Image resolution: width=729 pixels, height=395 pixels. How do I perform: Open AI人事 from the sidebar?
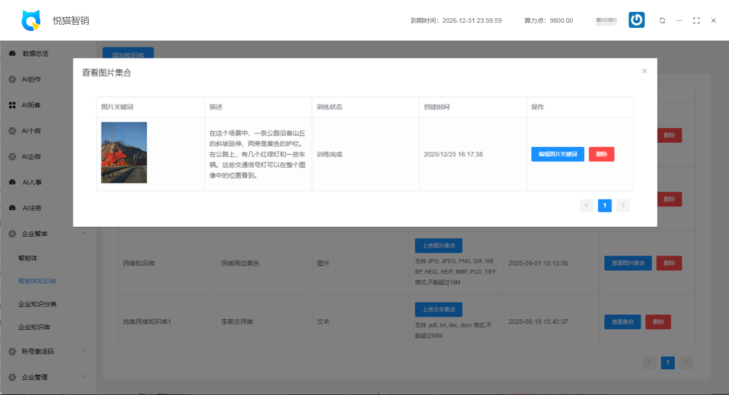coord(32,182)
